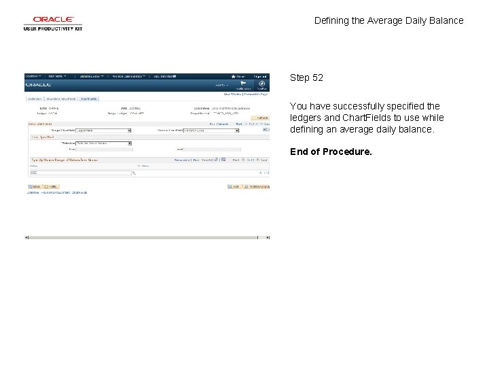Click the Value input field containing UCC
Screen dimensions: 489x367
81,173
